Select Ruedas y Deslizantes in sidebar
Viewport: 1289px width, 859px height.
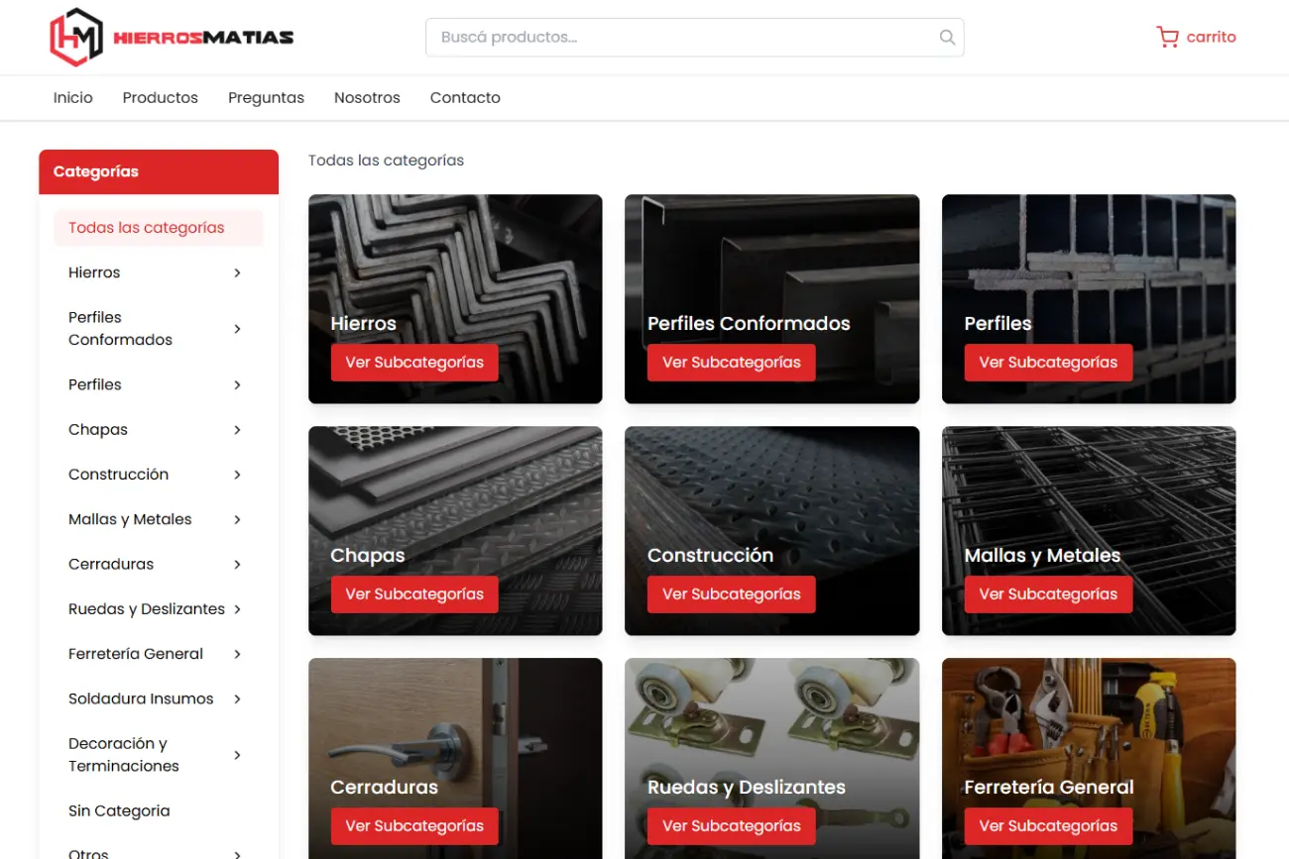click(x=147, y=609)
